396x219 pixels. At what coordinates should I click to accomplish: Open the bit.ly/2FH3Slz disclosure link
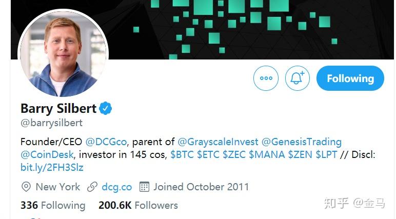point(52,168)
